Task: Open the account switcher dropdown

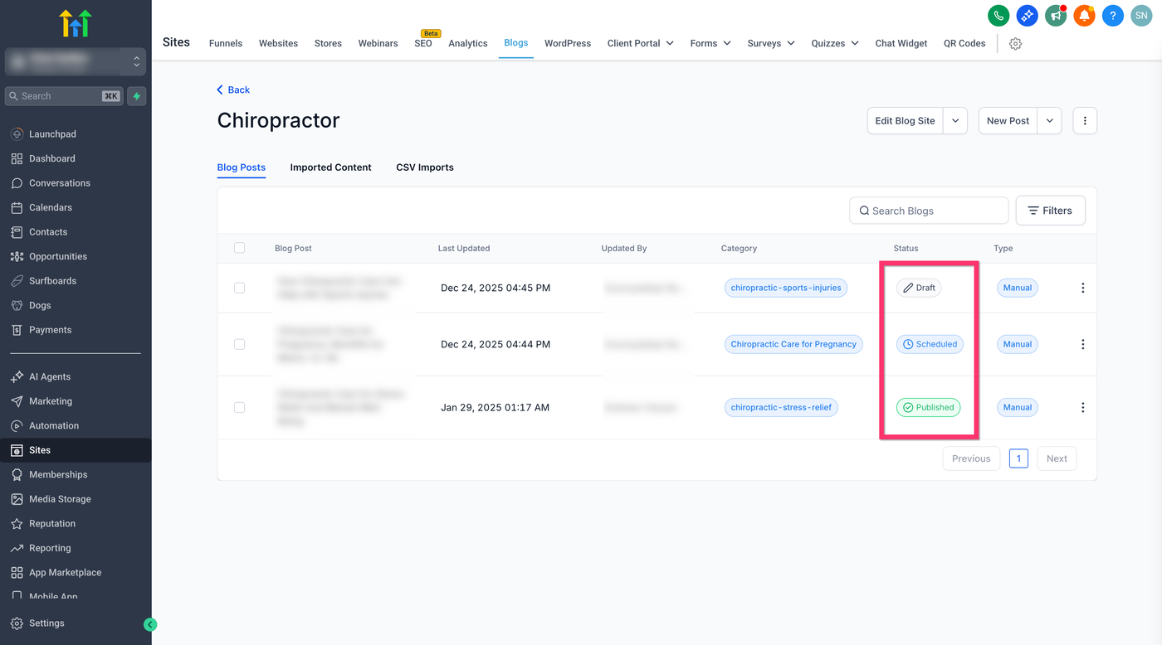Action: (76, 61)
